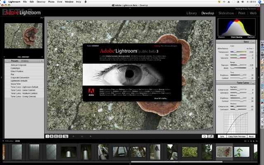Go to next photo arrow under navigator preview
The width and height of the screenshot is (264, 165).
pos(42,57)
